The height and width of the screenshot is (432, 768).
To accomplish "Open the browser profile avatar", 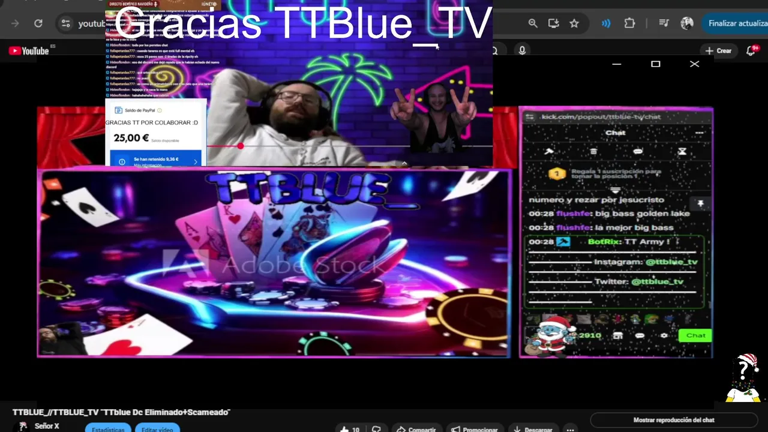I will [x=687, y=23].
